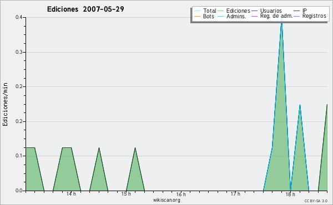
Task: Click the chart title Ediciones 2007-05-29
Action: (x=85, y=9)
